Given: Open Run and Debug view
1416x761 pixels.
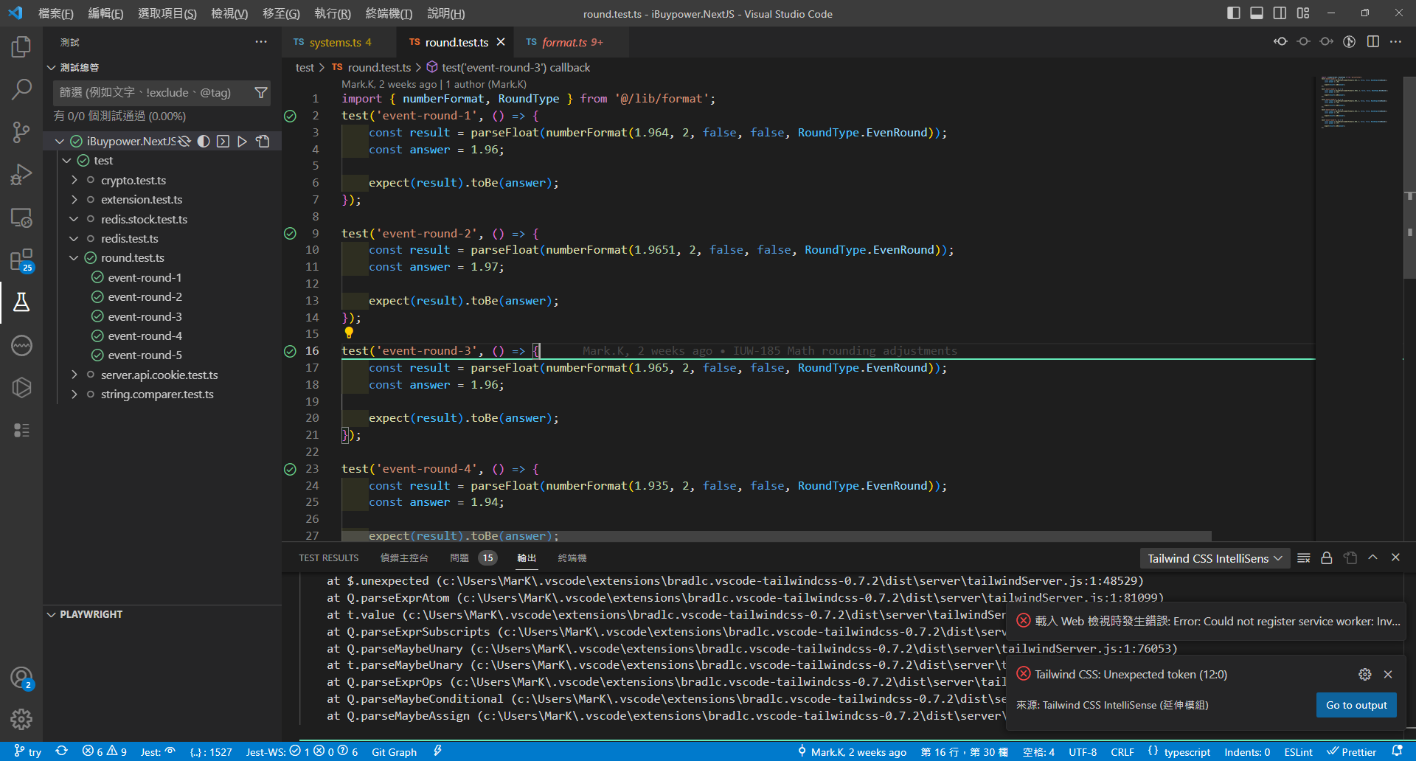Looking at the screenshot, I should pos(21,175).
